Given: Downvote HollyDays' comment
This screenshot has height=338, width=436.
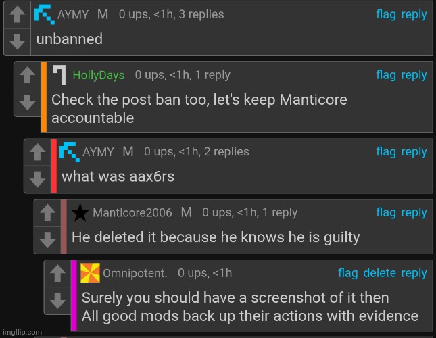Looking at the screenshot, I should [x=27, y=102].
